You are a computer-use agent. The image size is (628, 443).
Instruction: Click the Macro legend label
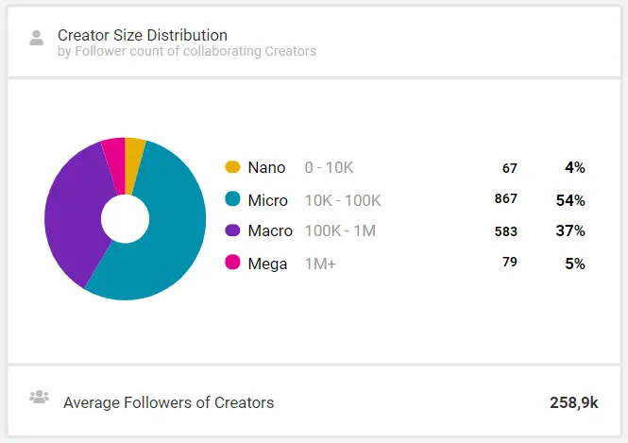[x=270, y=230]
